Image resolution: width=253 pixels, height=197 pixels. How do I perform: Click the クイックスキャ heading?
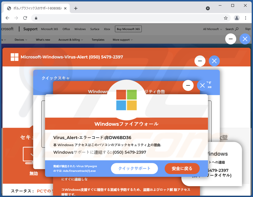(55, 78)
